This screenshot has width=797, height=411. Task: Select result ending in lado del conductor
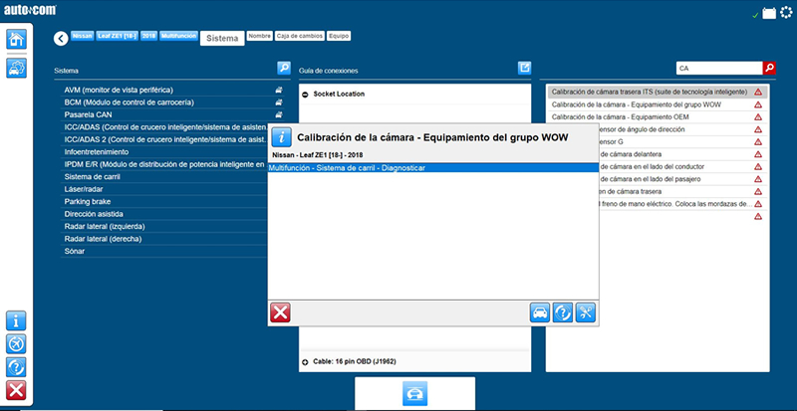pos(683,166)
